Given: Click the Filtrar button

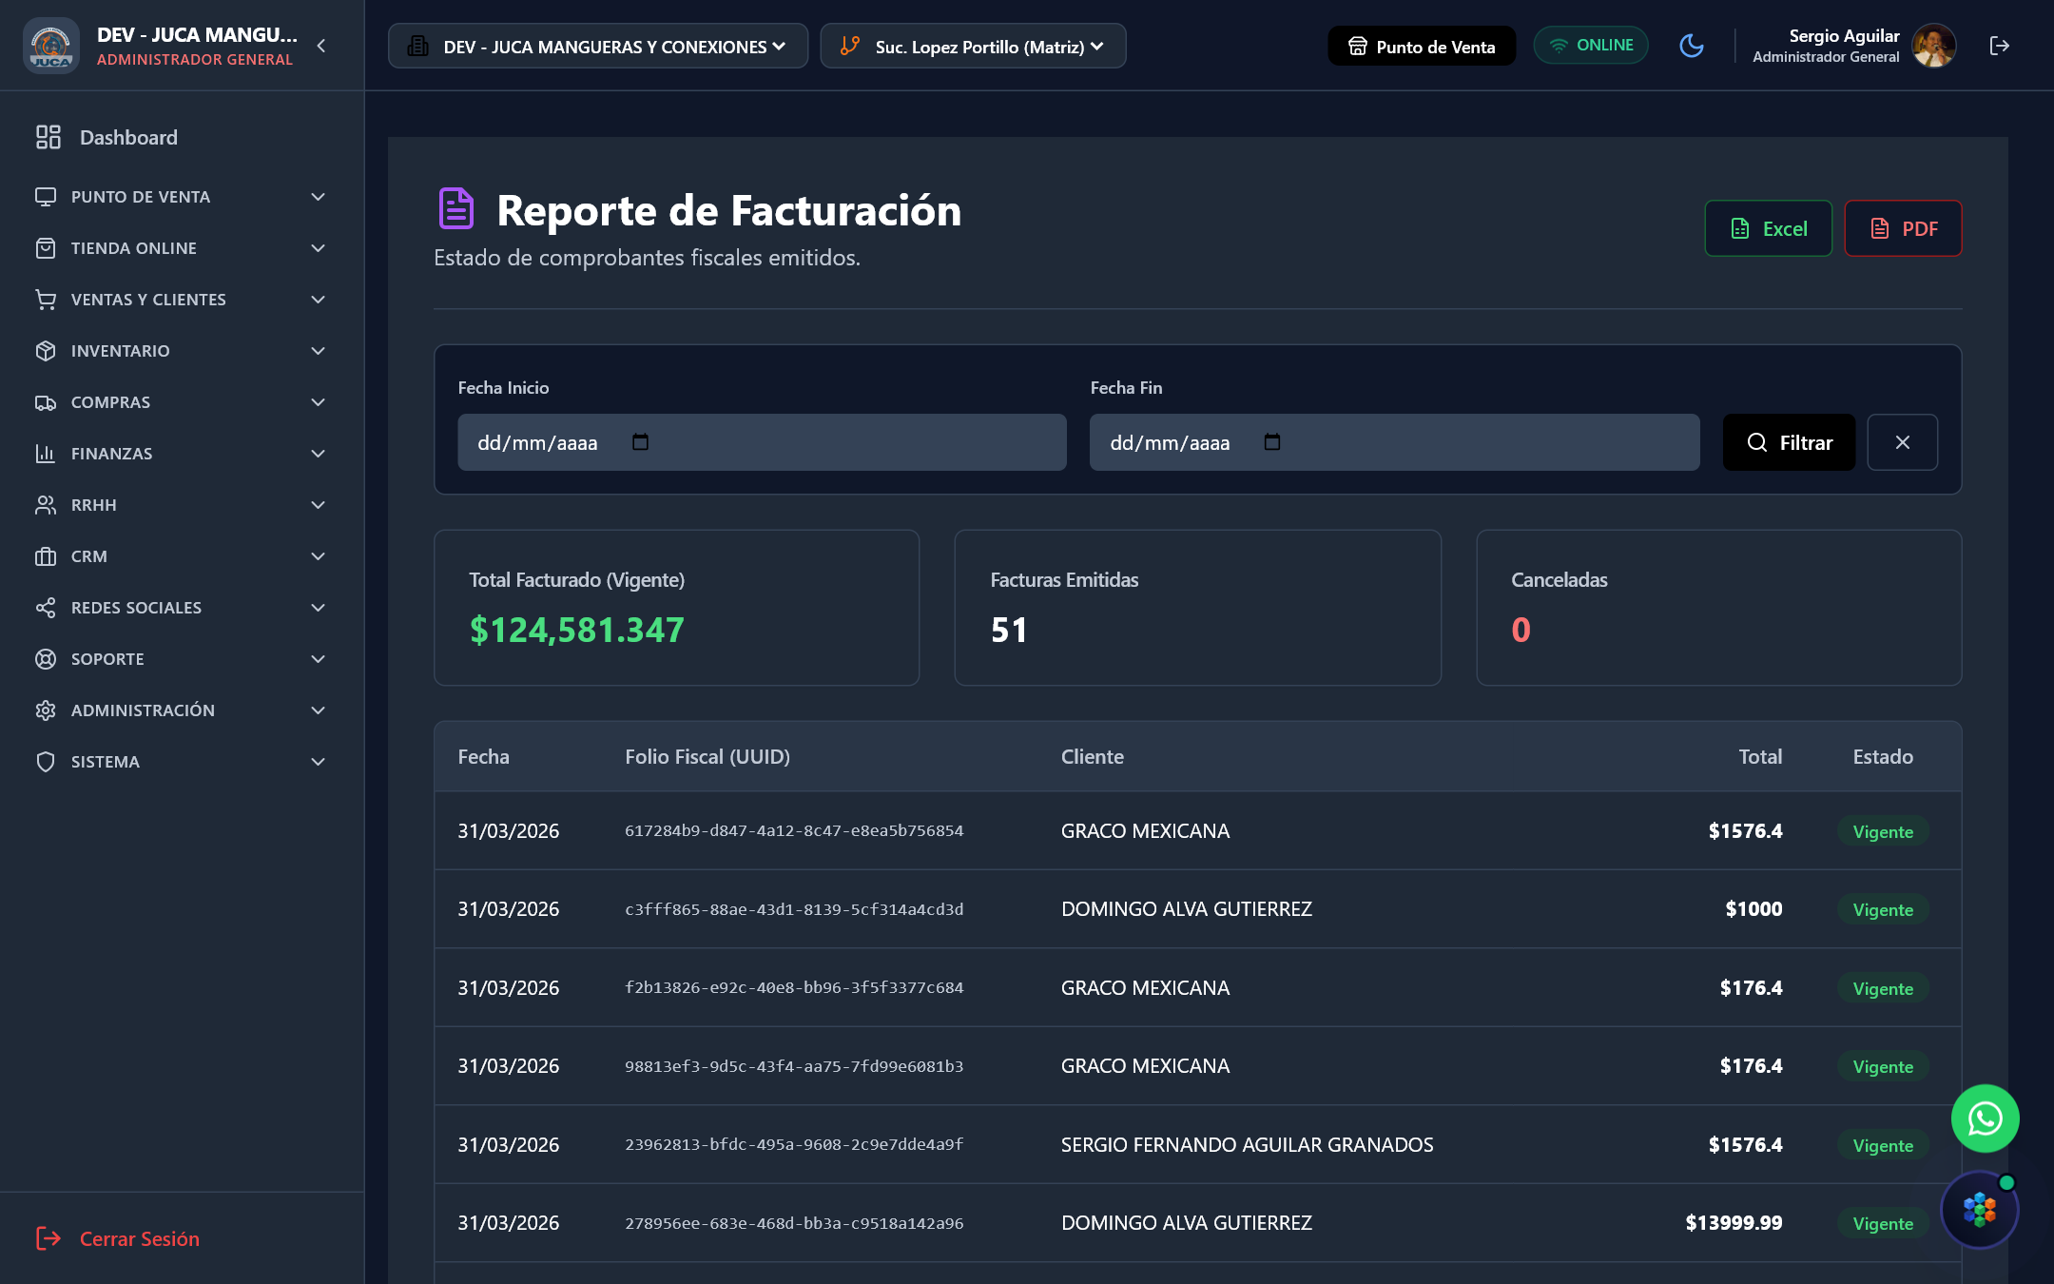Looking at the screenshot, I should (1789, 442).
